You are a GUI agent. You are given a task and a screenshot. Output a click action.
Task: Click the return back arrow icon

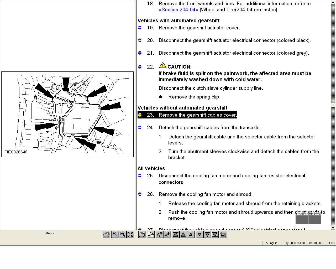click(223, 234)
